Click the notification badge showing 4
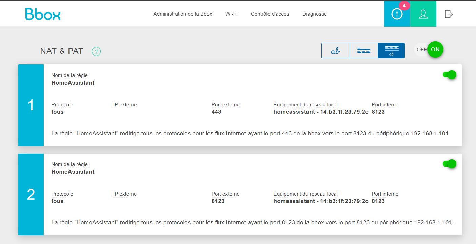This screenshot has height=244, width=476. click(x=404, y=5)
